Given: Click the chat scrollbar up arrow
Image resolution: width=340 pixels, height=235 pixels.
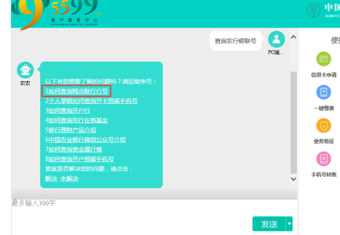Looking at the screenshot, I should point(294,37).
